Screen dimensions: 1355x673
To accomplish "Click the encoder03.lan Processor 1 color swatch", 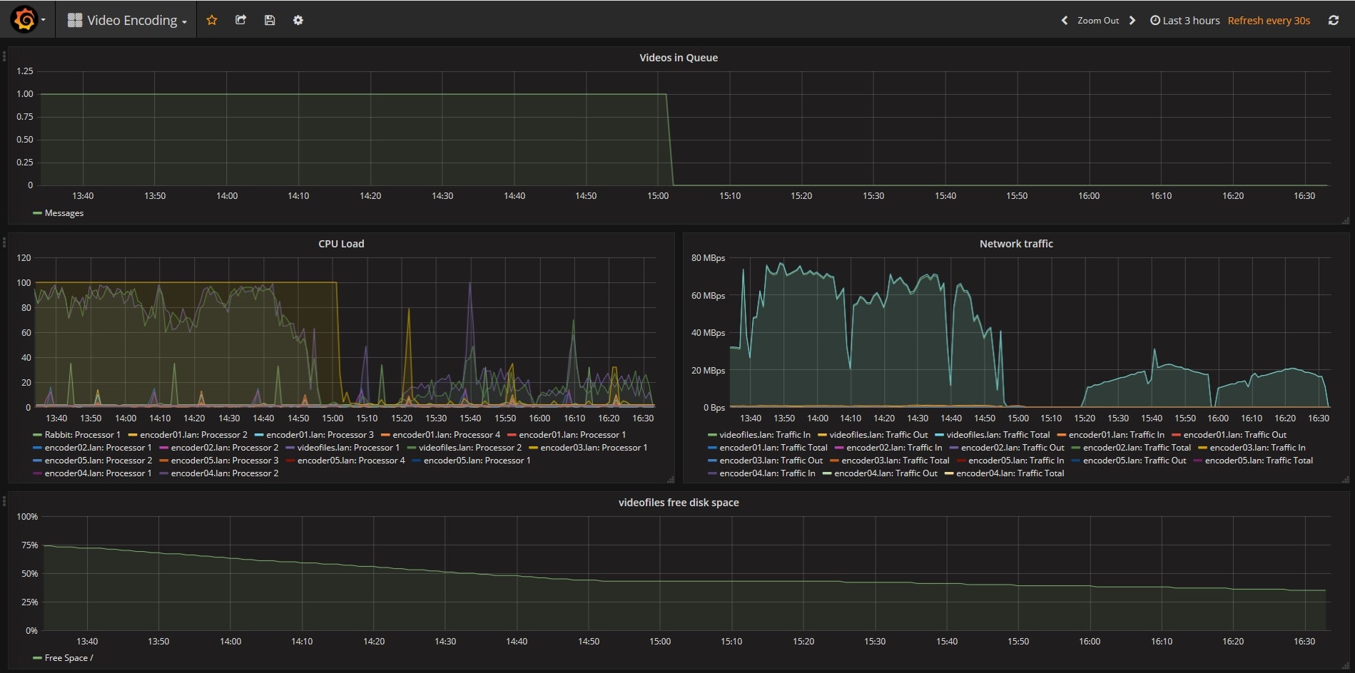I will coord(534,447).
